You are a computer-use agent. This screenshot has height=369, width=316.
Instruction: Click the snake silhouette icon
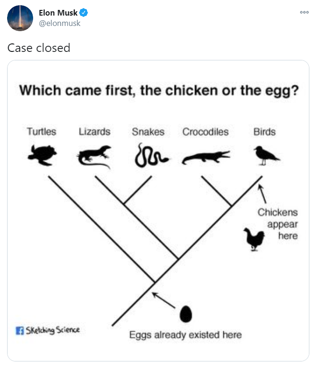coord(150,157)
